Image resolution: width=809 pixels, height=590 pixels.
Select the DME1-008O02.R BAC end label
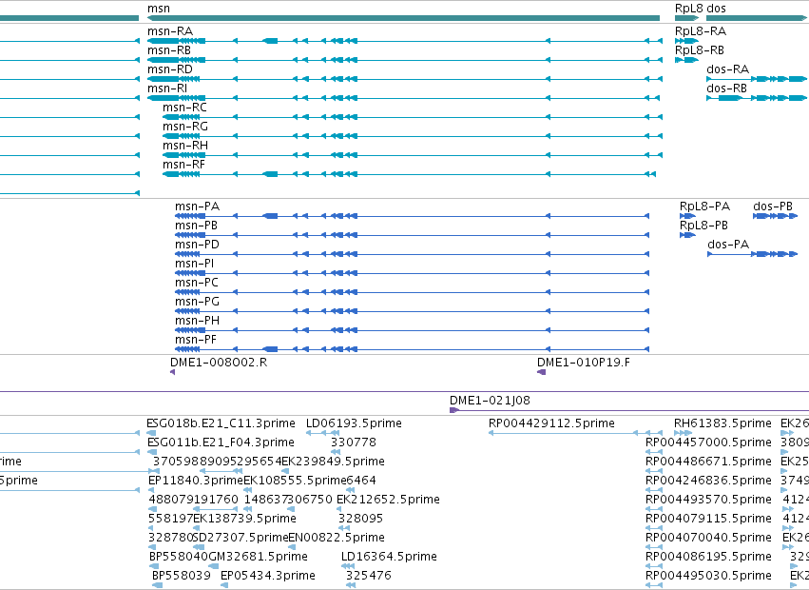point(219,363)
